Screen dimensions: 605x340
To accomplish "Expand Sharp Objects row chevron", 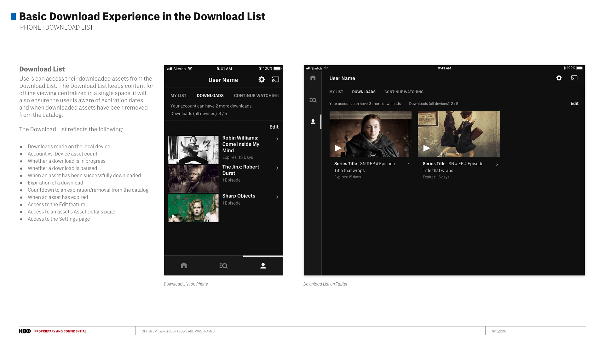I will click(277, 197).
